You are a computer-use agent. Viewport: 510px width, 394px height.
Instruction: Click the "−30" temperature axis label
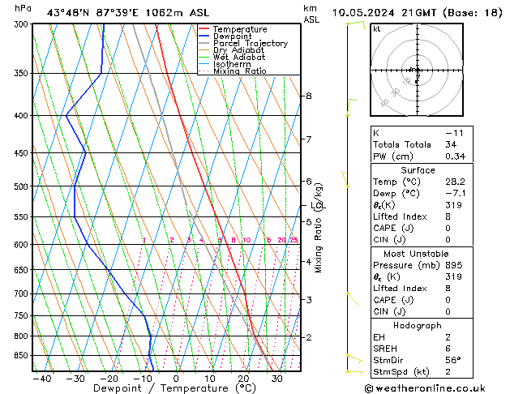coord(75,379)
